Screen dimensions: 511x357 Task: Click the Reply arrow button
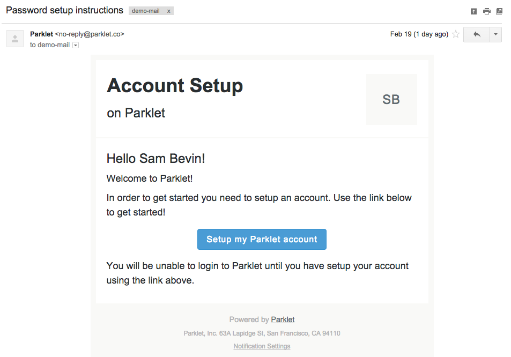click(477, 34)
